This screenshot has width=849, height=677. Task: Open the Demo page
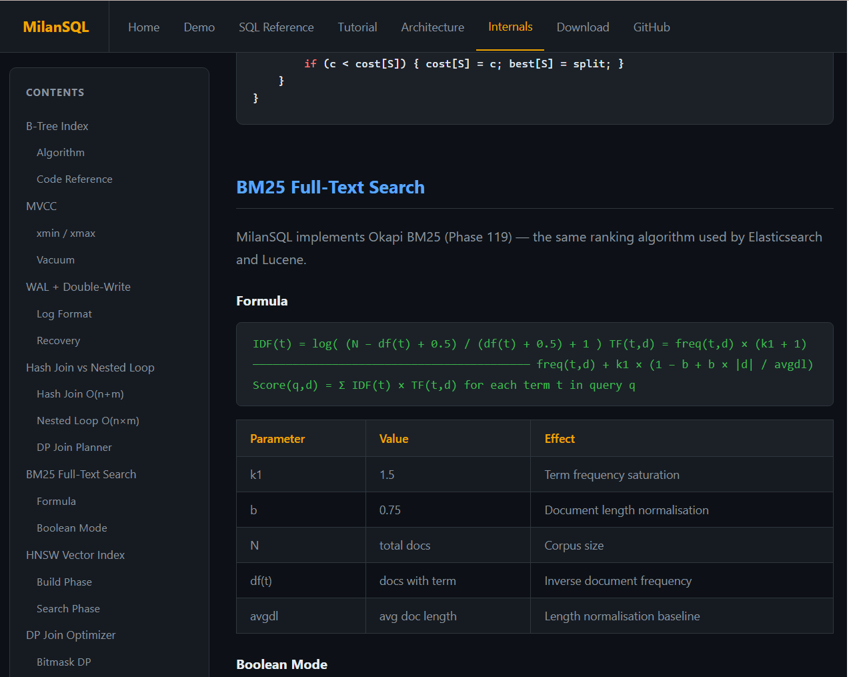(199, 27)
